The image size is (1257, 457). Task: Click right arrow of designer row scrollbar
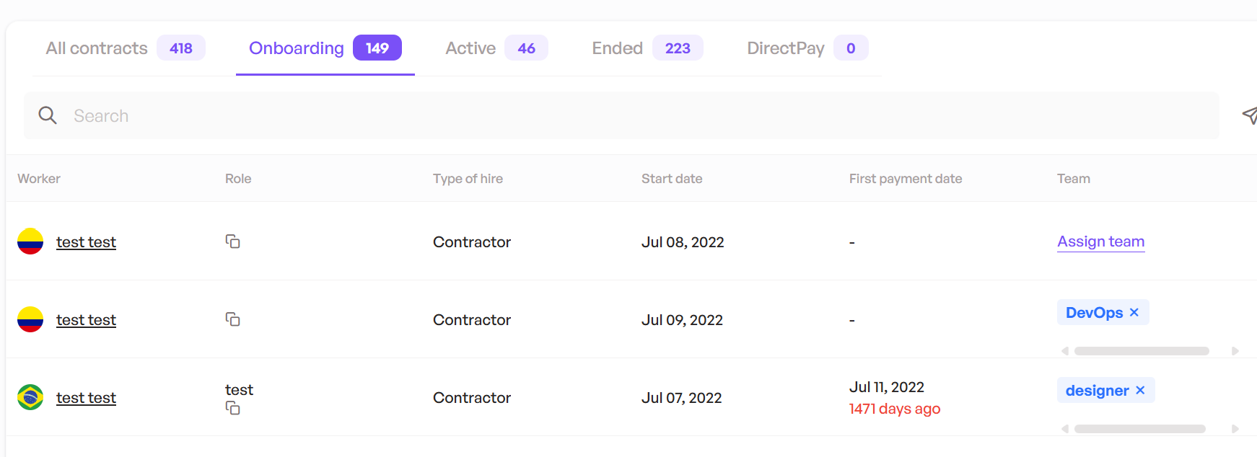[x=1235, y=429]
